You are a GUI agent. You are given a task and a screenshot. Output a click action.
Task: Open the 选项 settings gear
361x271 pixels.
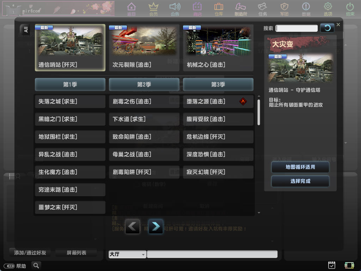[328, 9]
